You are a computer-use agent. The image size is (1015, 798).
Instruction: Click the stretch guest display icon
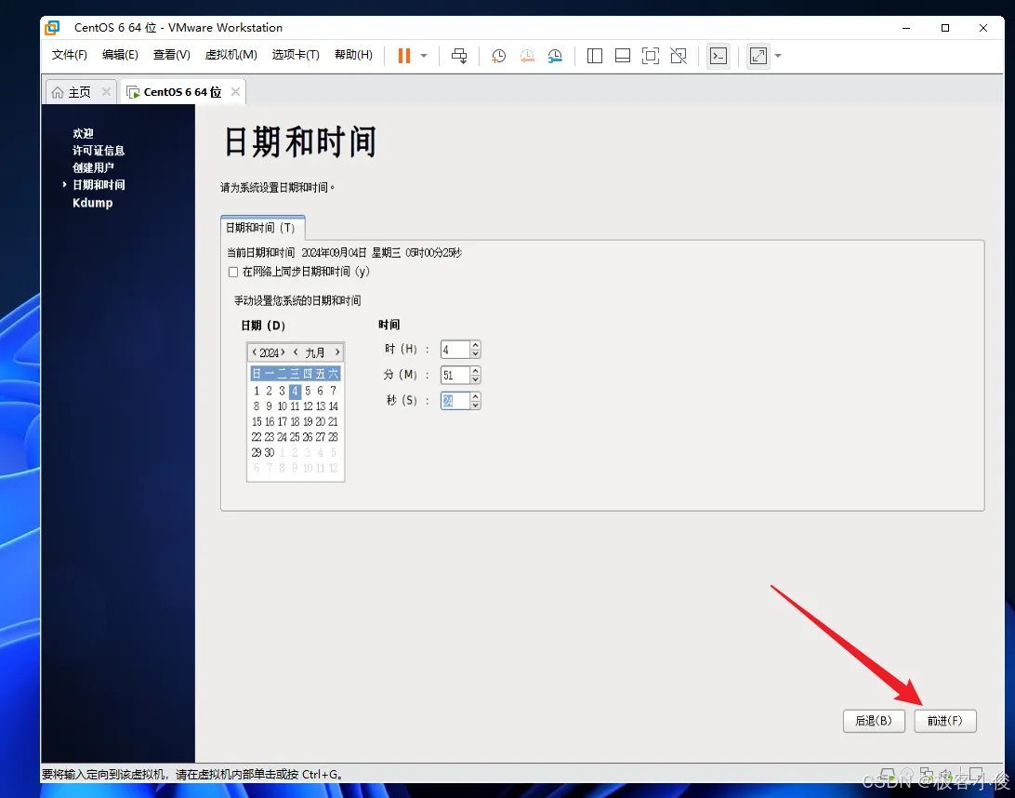pyautogui.click(x=758, y=56)
